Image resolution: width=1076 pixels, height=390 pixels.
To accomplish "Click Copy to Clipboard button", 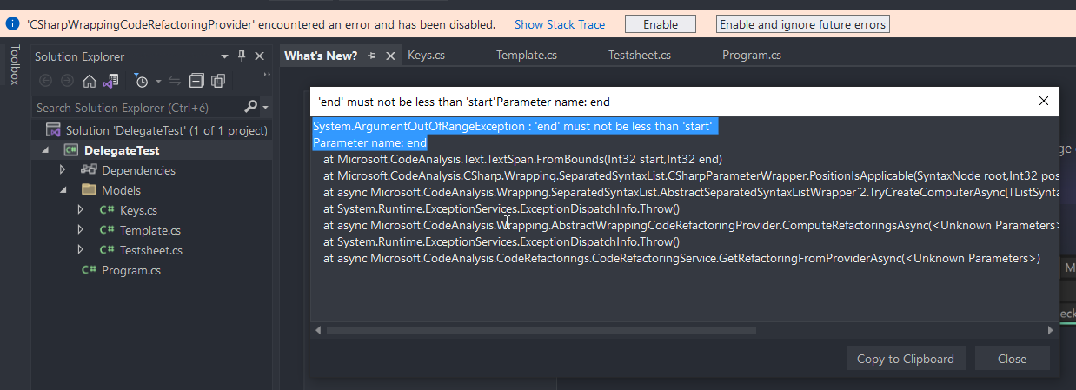I will click(906, 359).
